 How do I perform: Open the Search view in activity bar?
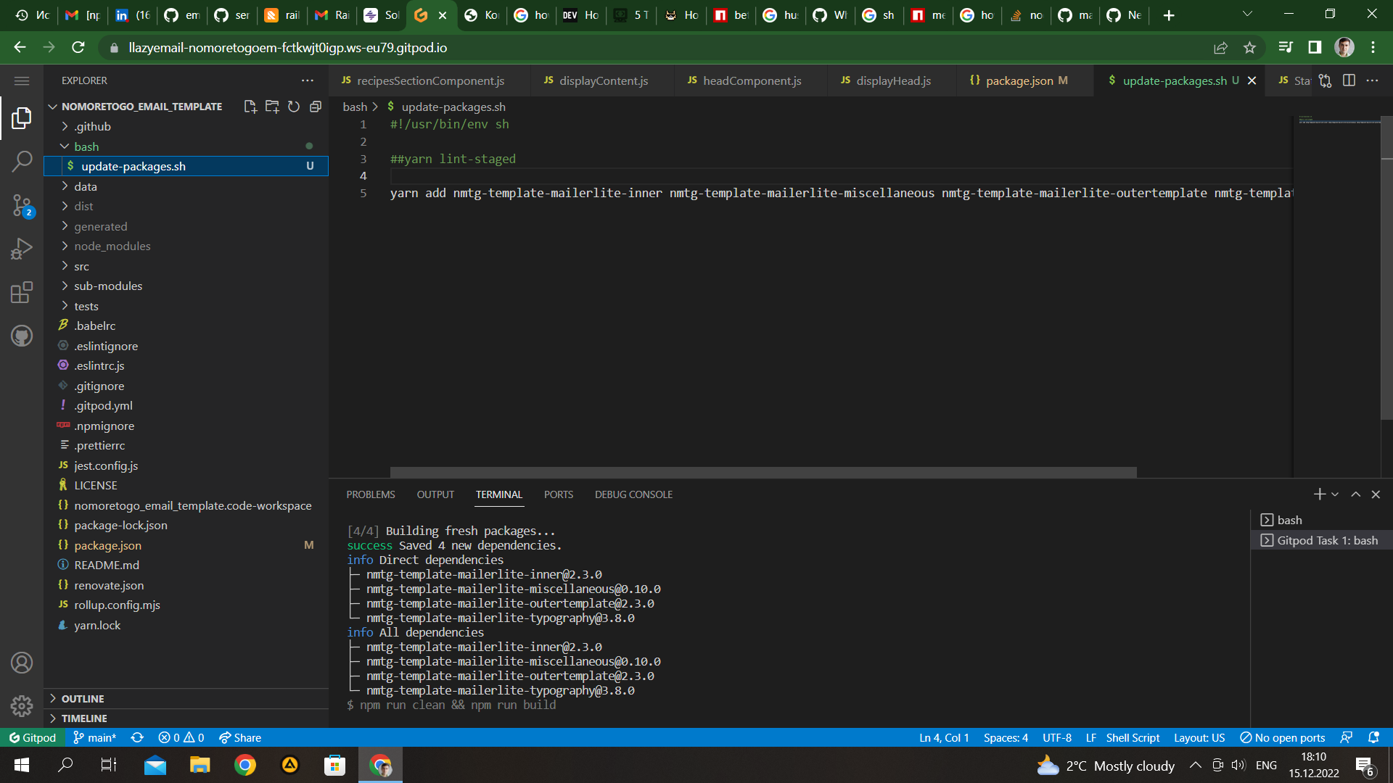coord(22,161)
